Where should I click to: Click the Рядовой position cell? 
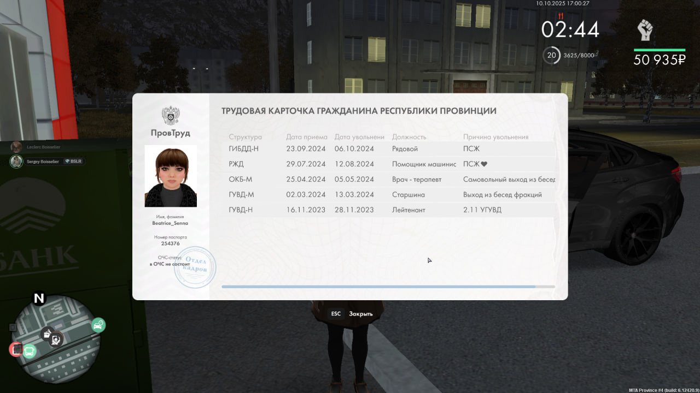point(405,148)
